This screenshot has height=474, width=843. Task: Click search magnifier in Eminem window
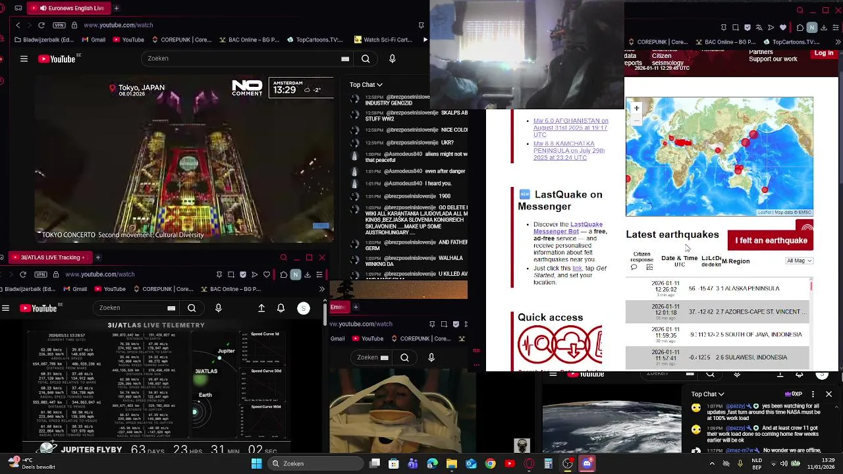tap(404, 357)
